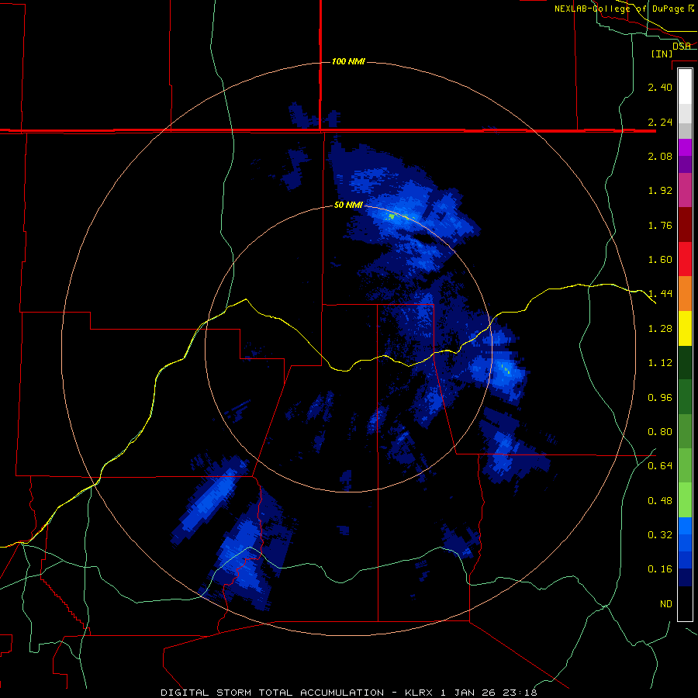Click the 1.12 legend value

coord(660,363)
